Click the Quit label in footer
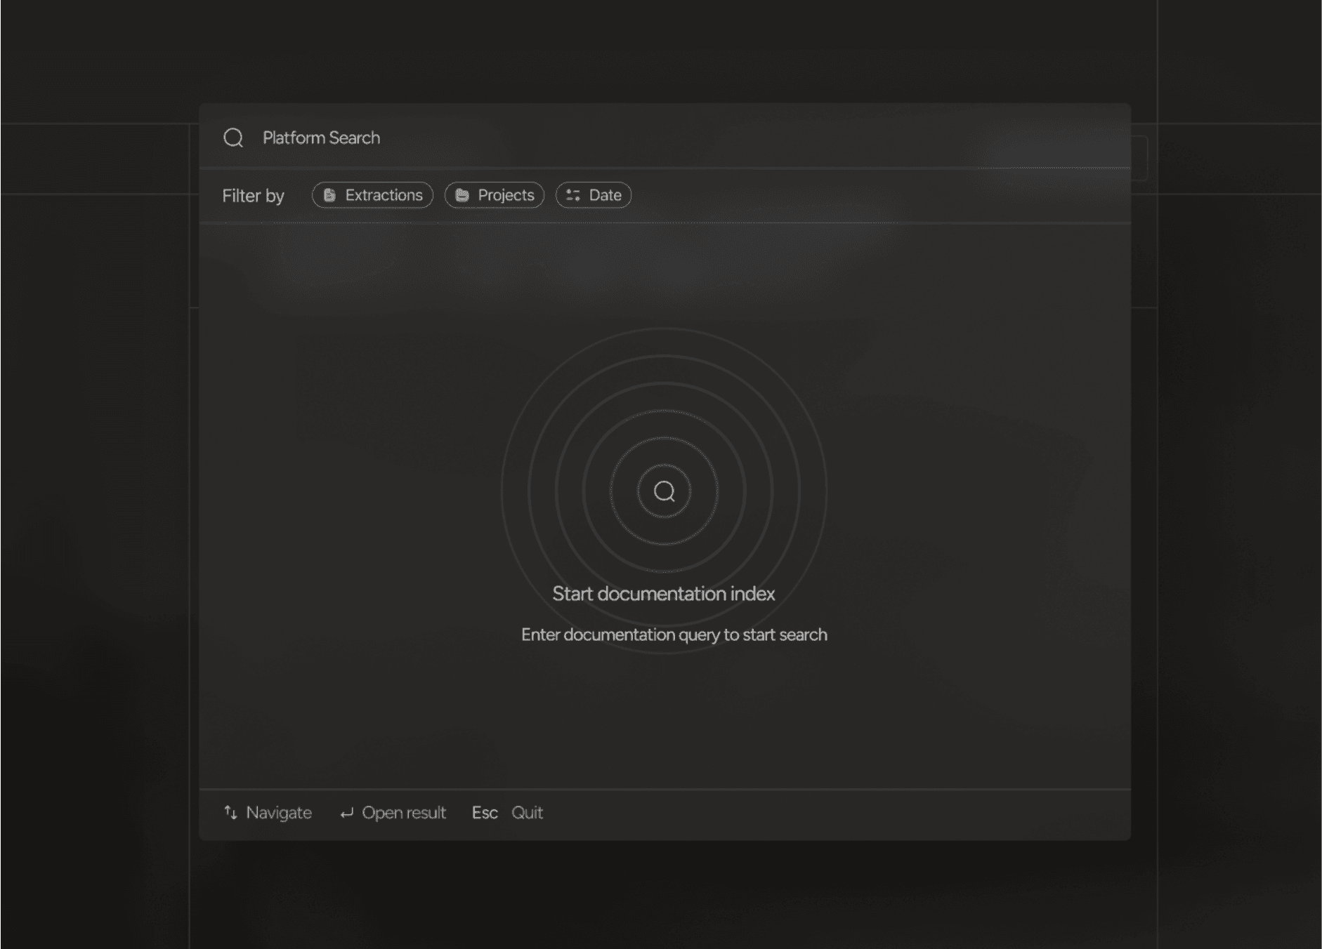This screenshot has height=949, width=1322. tap(527, 813)
